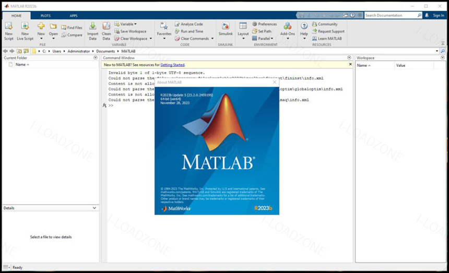Launch Simulink
This screenshot has height=273, width=449.
click(x=226, y=29)
